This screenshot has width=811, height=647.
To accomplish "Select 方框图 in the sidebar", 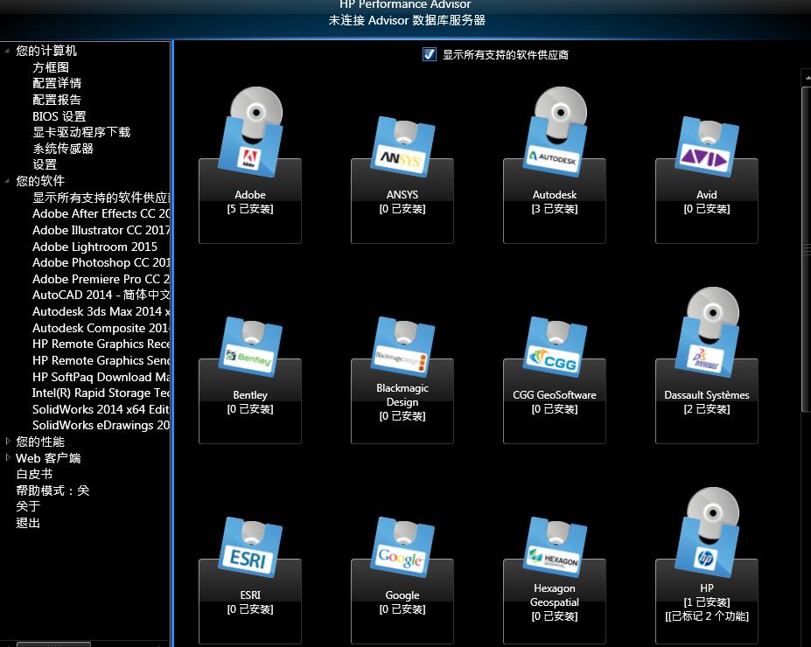I will coord(51,67).
